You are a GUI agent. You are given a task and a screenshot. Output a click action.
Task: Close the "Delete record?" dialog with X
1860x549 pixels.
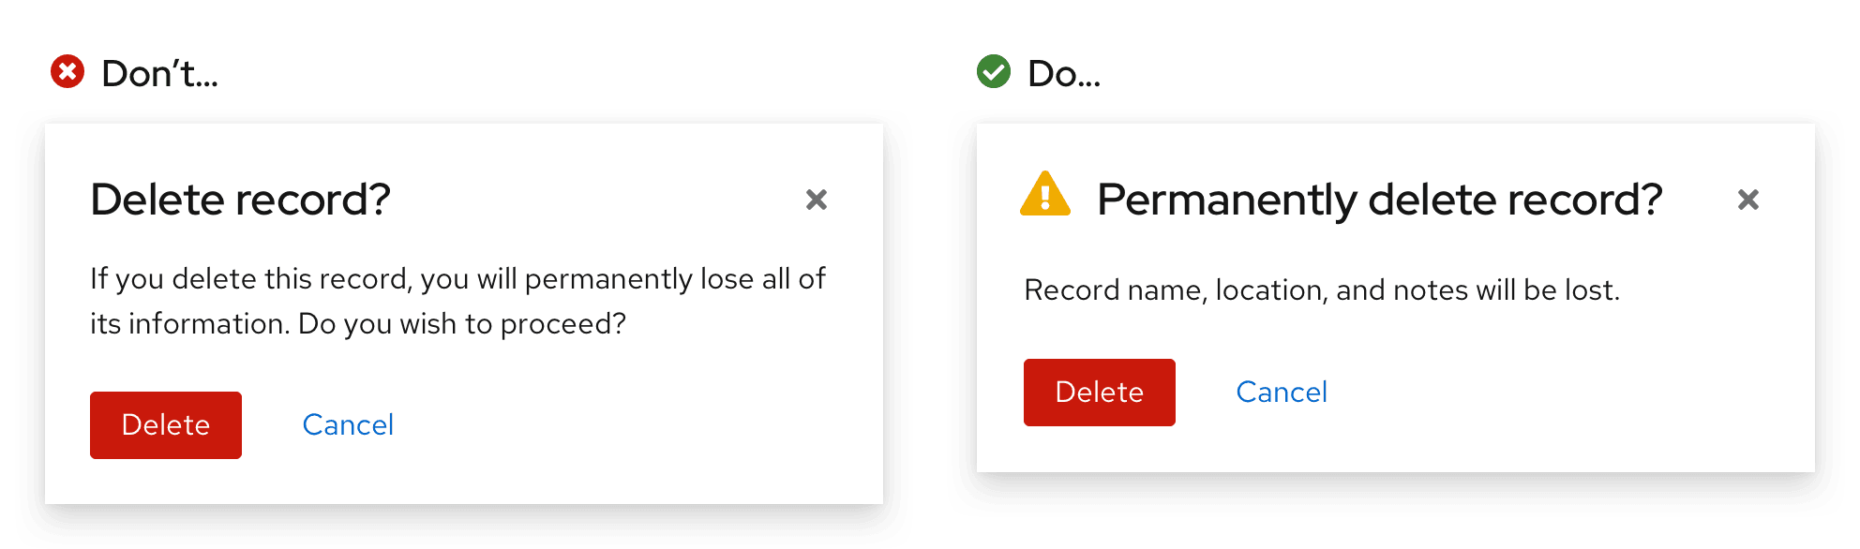point(817,200)
